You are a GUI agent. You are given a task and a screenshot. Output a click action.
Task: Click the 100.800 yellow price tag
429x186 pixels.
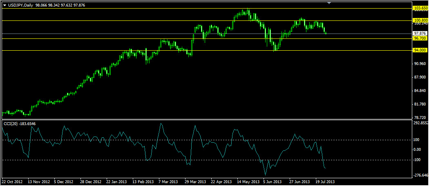(x=421, y=20)
